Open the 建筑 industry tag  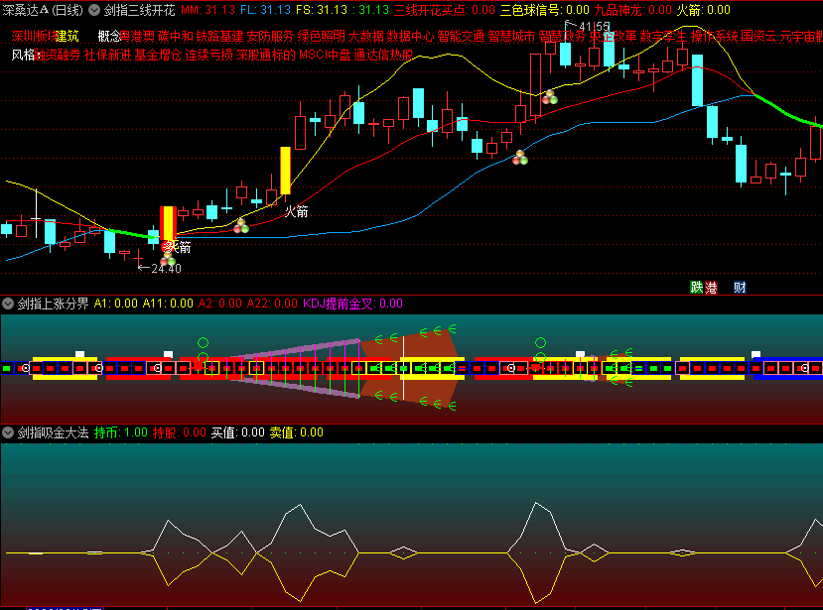[68, 36]
